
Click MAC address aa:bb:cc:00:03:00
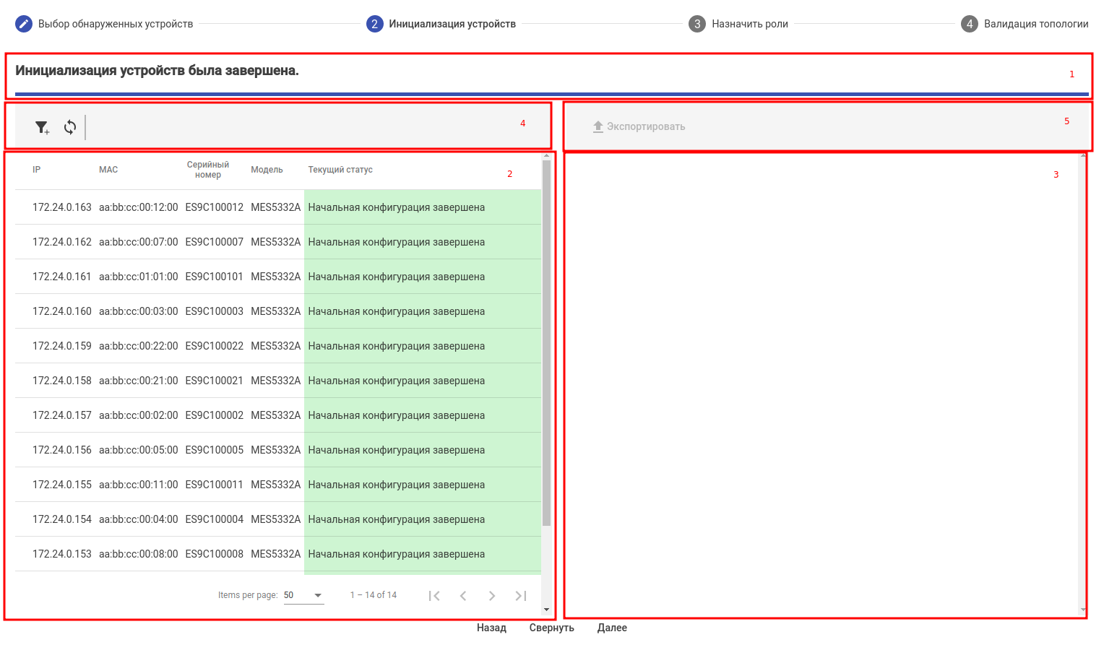click(x=139, y=311)
